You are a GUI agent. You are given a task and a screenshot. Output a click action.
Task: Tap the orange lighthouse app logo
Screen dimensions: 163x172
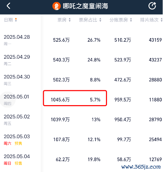click(x=56, y=6)
